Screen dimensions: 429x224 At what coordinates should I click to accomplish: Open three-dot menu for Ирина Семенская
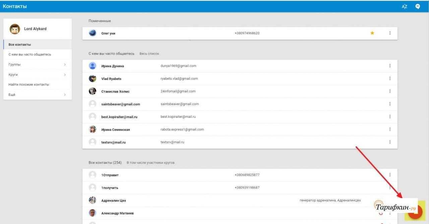click(390, 130)
